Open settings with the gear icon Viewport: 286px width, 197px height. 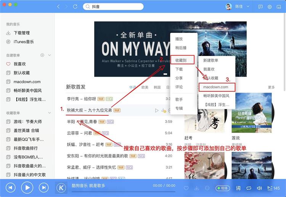(270, 7)
